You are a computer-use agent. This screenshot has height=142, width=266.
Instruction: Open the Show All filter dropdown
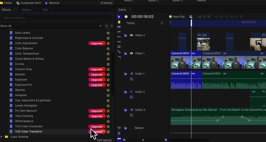51,26
